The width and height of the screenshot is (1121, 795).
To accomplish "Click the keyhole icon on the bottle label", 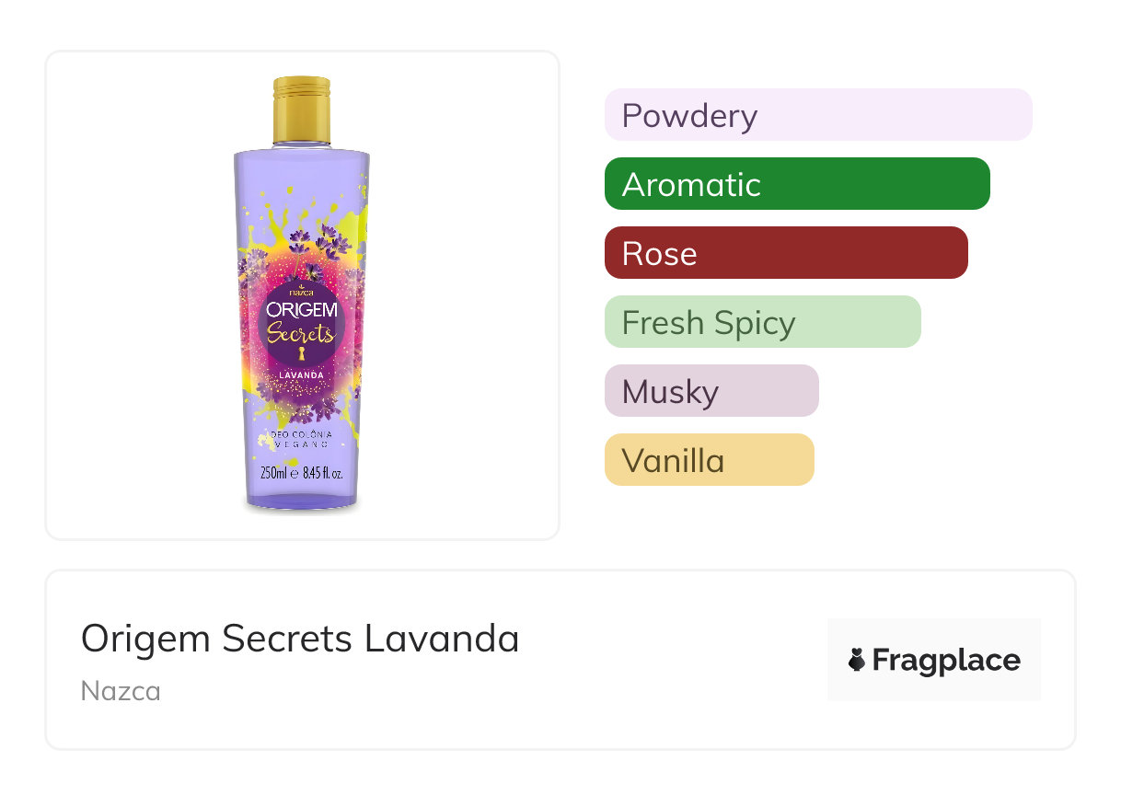I will pos(299,354).
